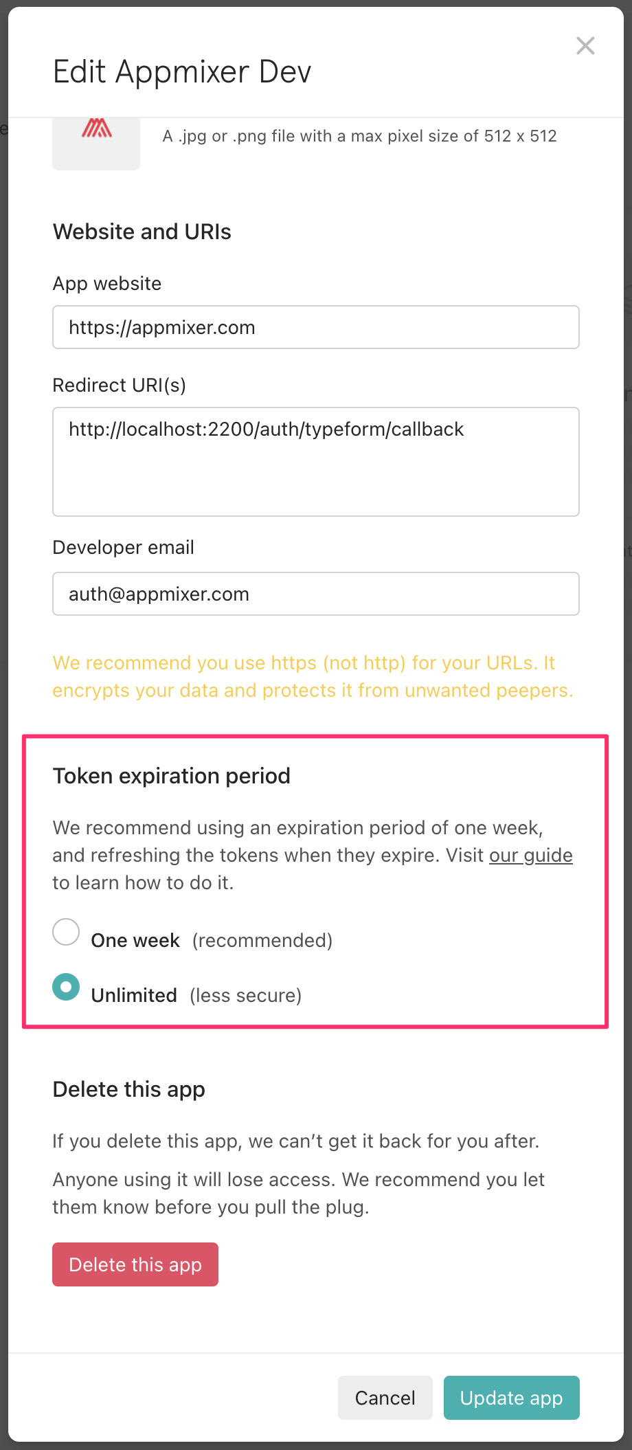The image size is (632, 1450).
Task: Click the "(recommended)" text beside One week
Action: point(262,940)
